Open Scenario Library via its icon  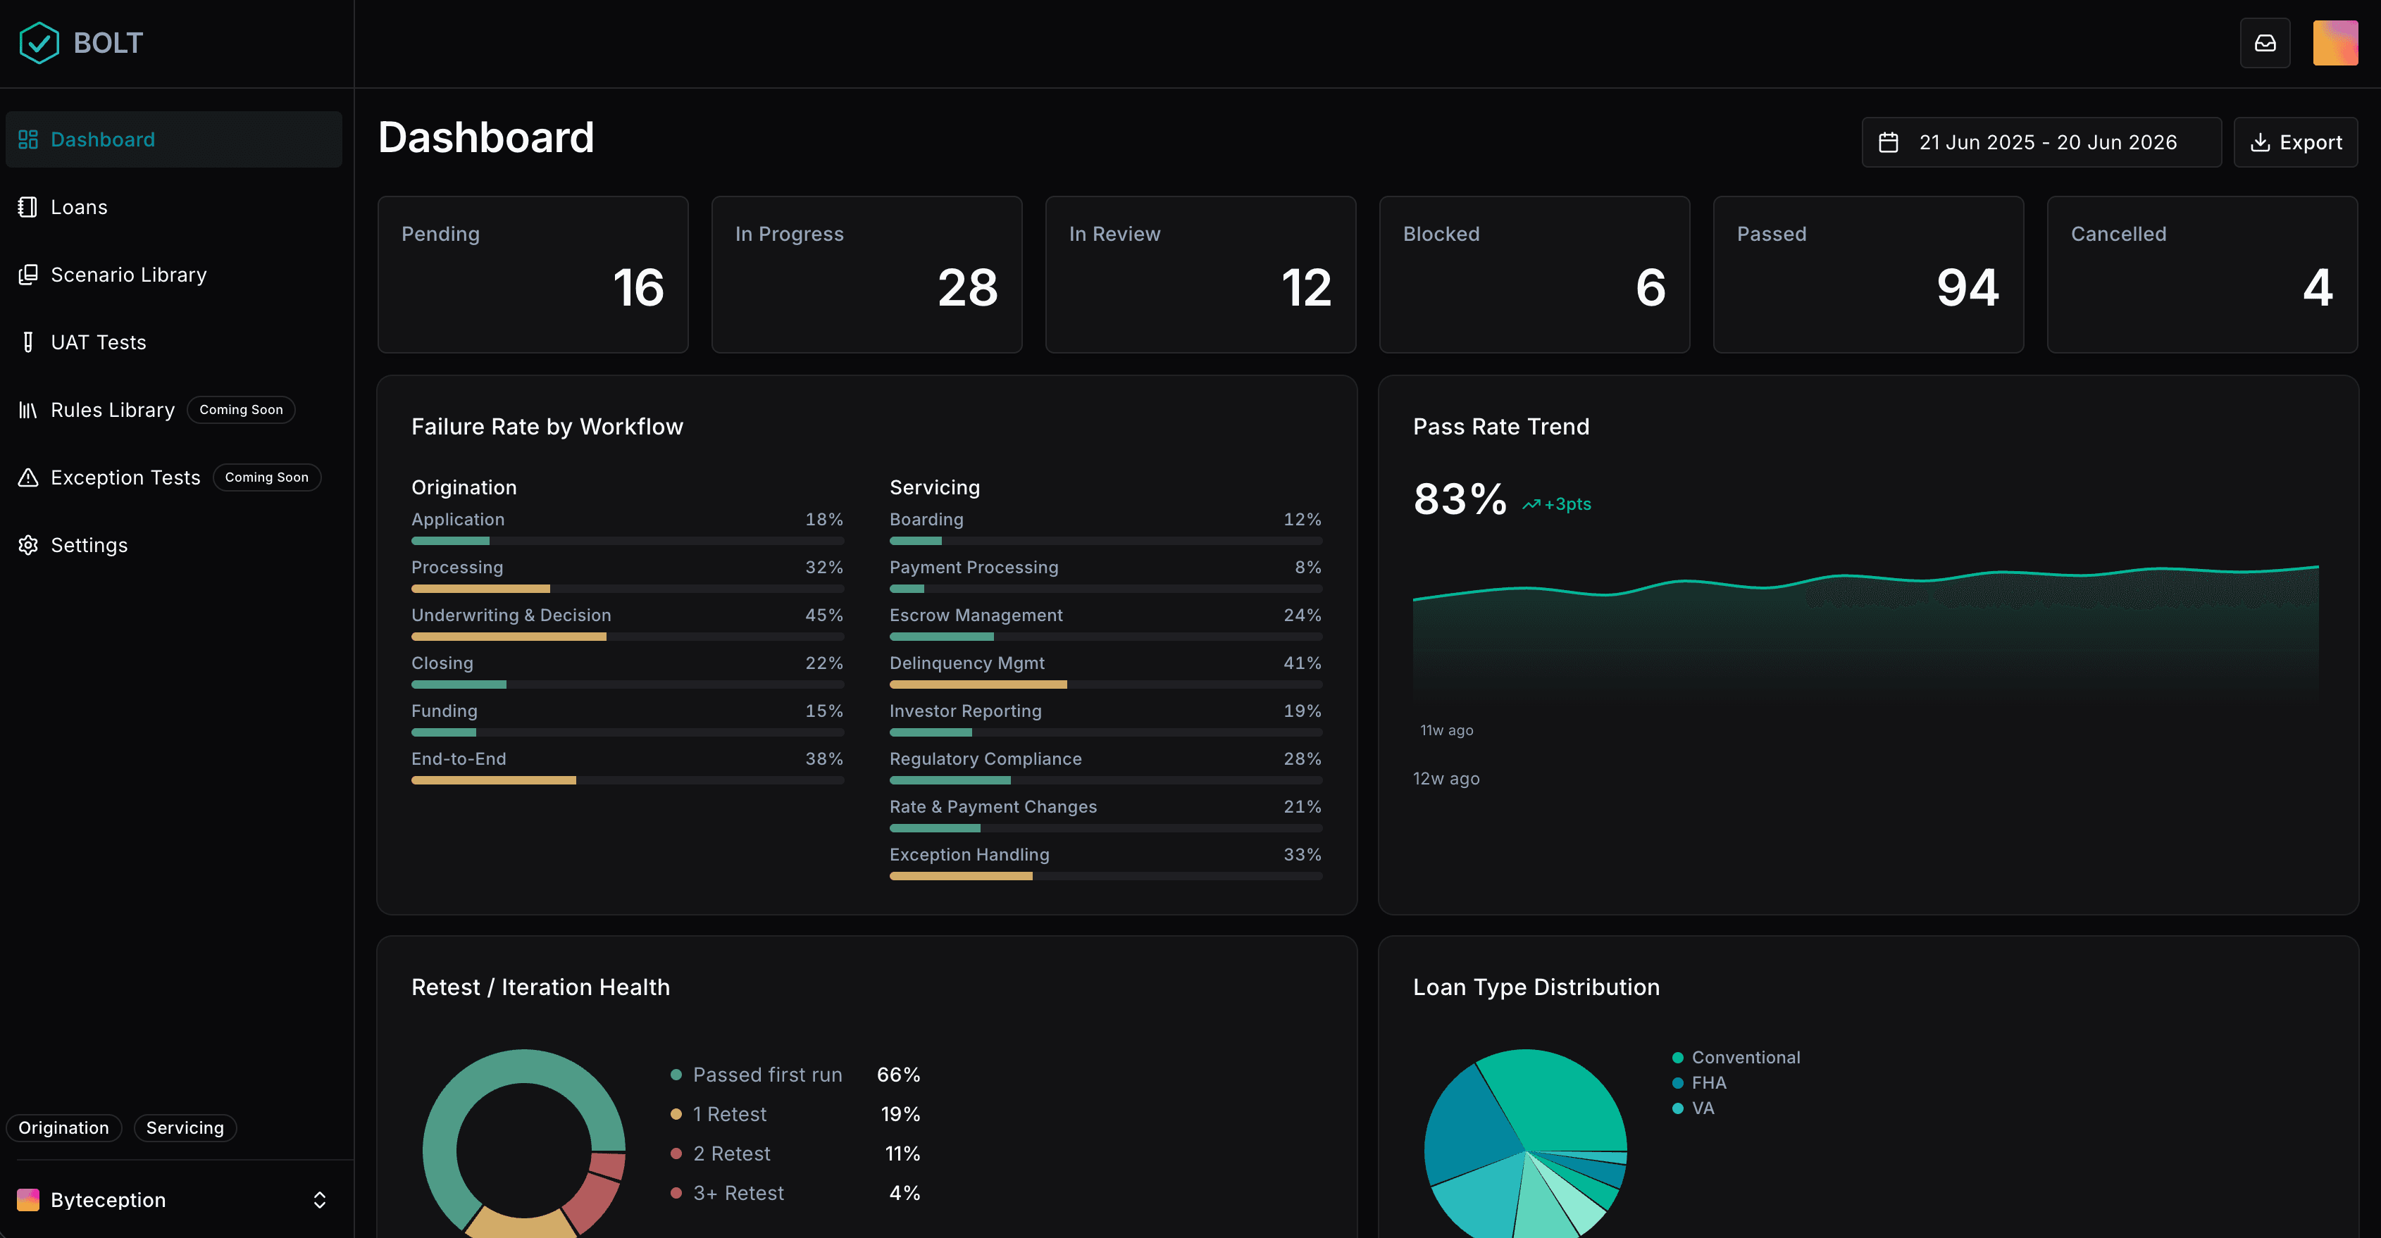[27, 275]
